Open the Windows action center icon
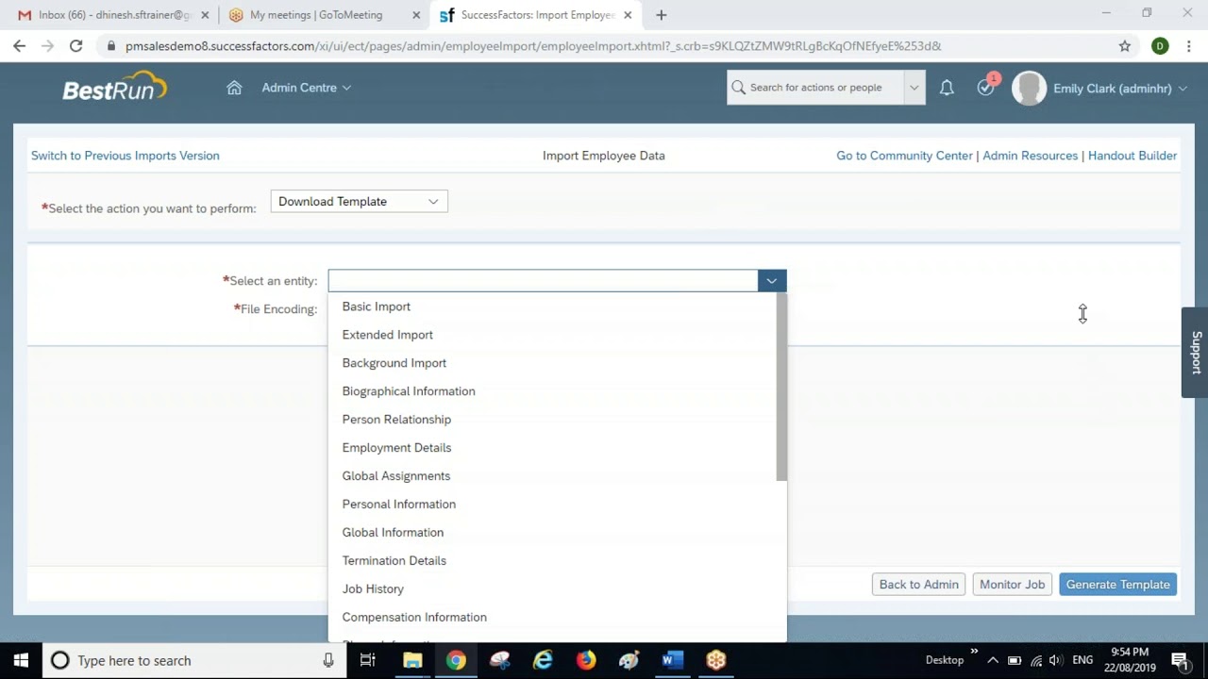Image resolution: width=1208 pixels, height=679 pixels. pyautogui.click(x=1179, y=660)
